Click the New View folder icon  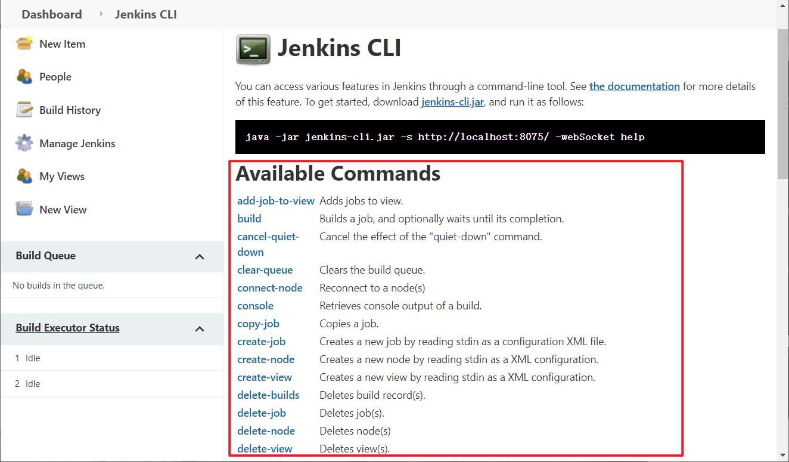pyautogui.click(x=24, y=210)
